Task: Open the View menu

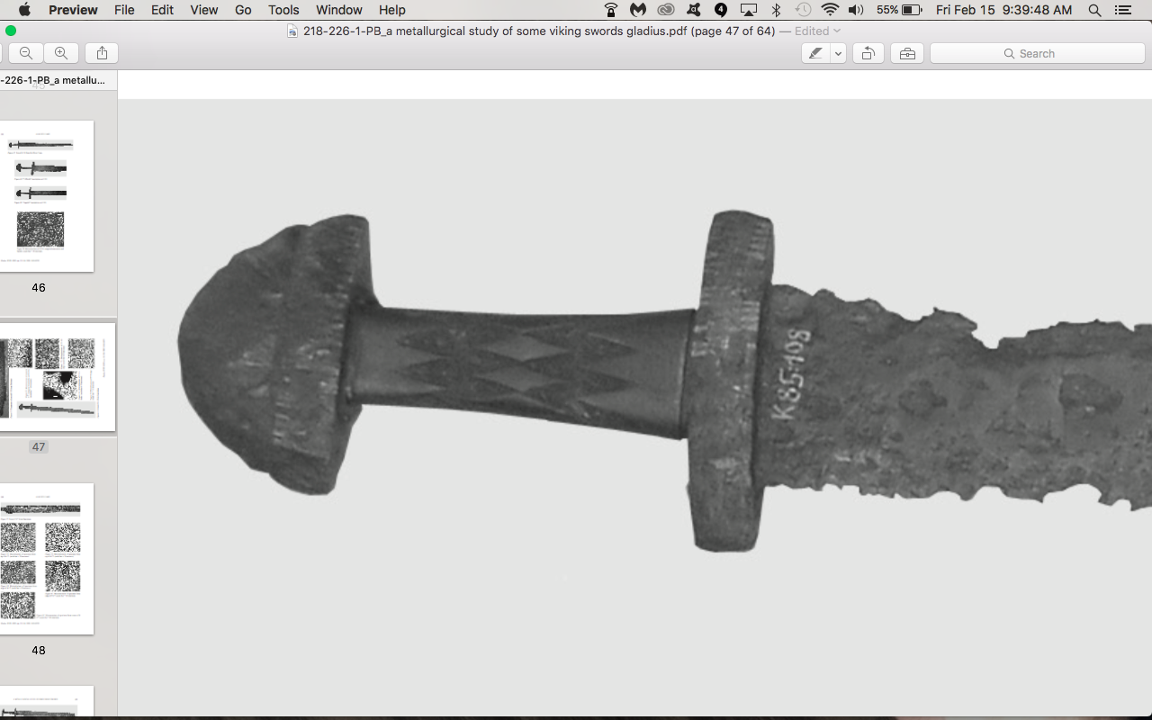Action: click(203, 10)
